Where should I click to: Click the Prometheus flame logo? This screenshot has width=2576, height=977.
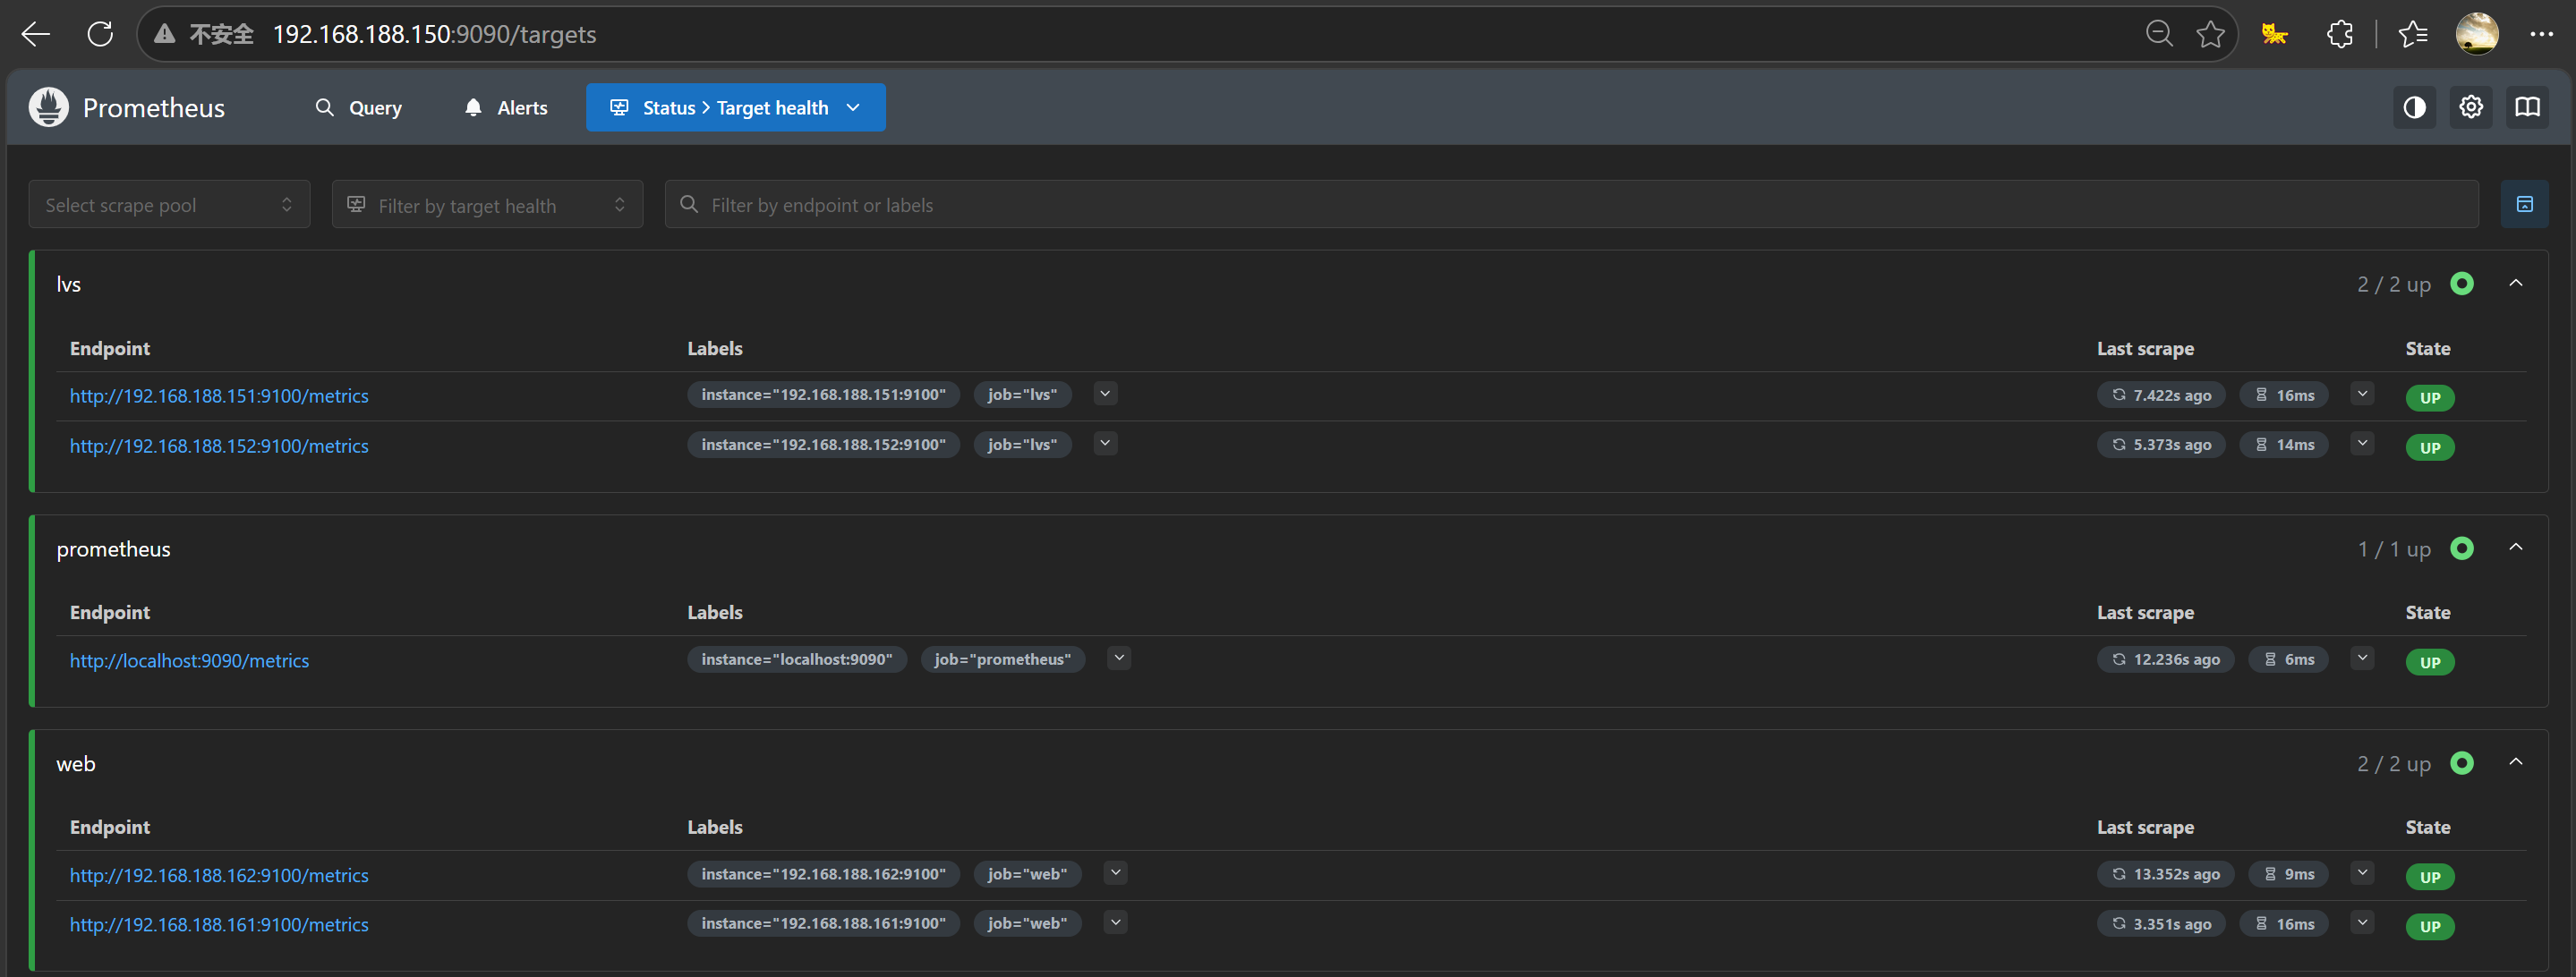click(49, 107)
